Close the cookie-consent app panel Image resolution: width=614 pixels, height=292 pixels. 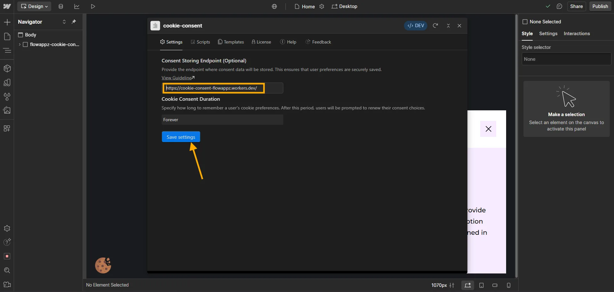(459, 26)
